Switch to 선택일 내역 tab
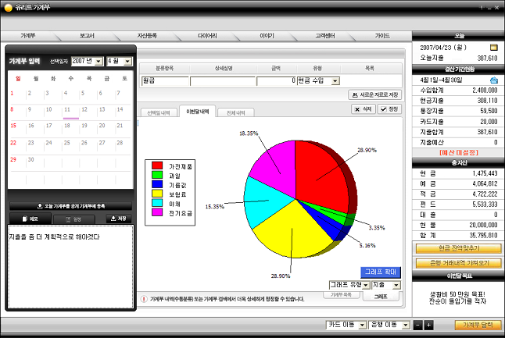 tap(159, 112)
